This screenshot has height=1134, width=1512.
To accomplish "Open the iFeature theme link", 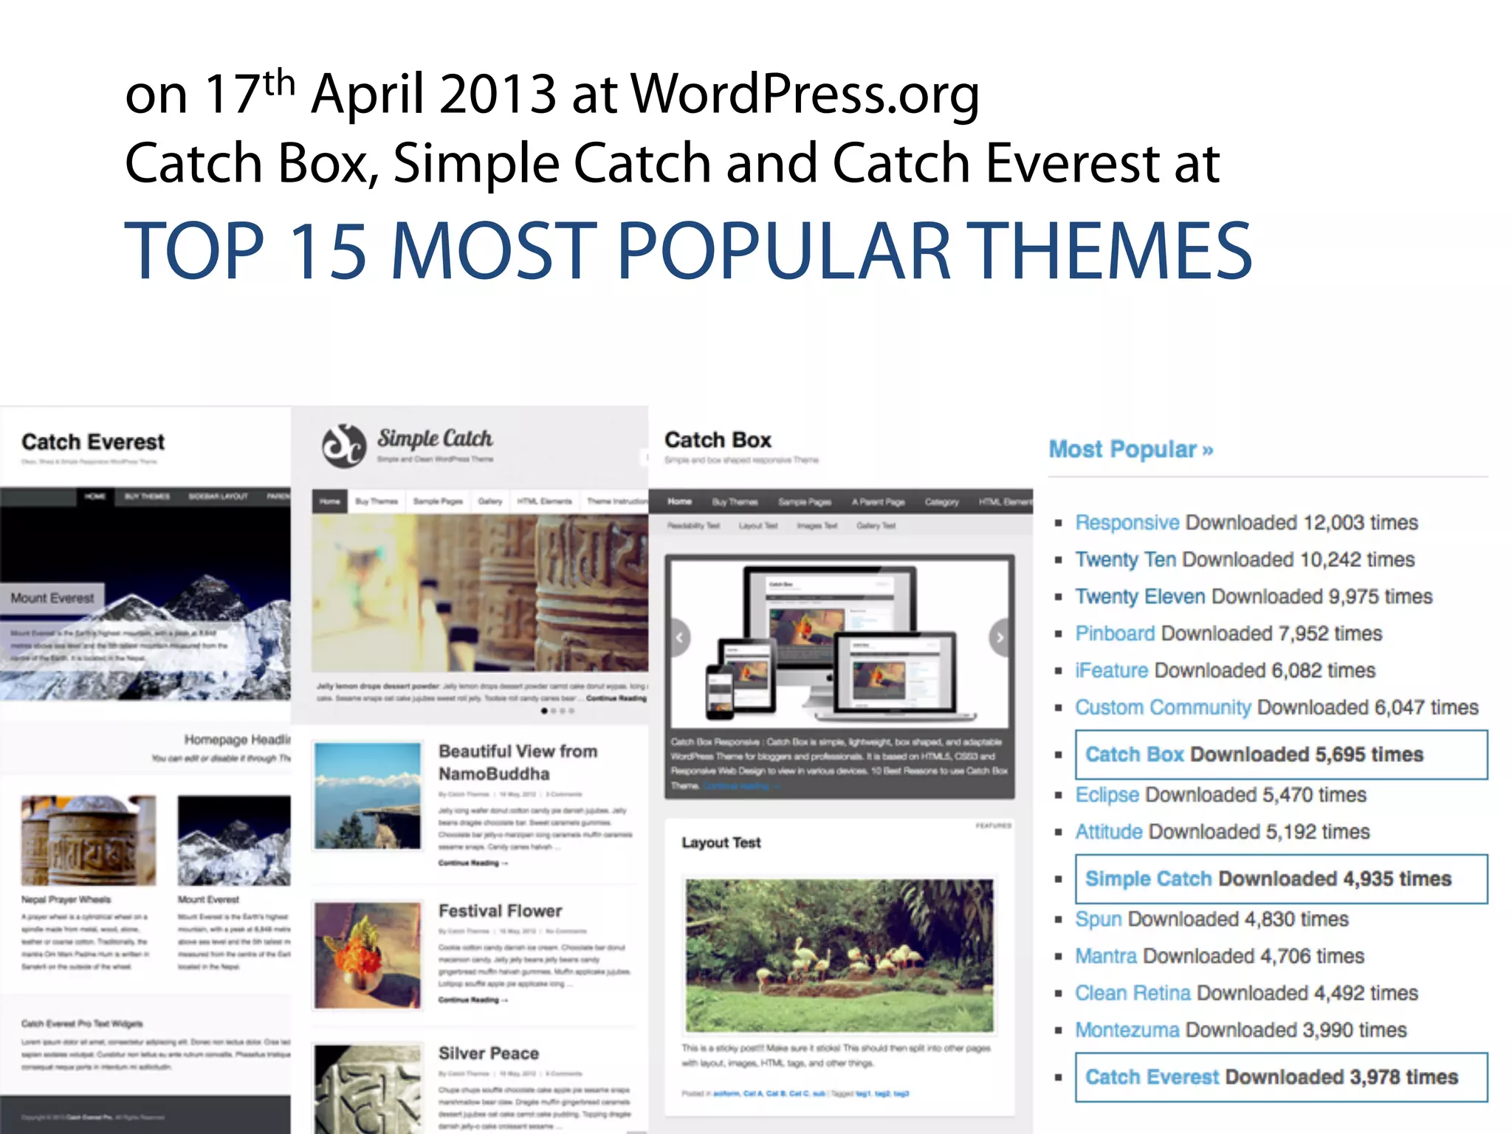I will (1112, 670).
